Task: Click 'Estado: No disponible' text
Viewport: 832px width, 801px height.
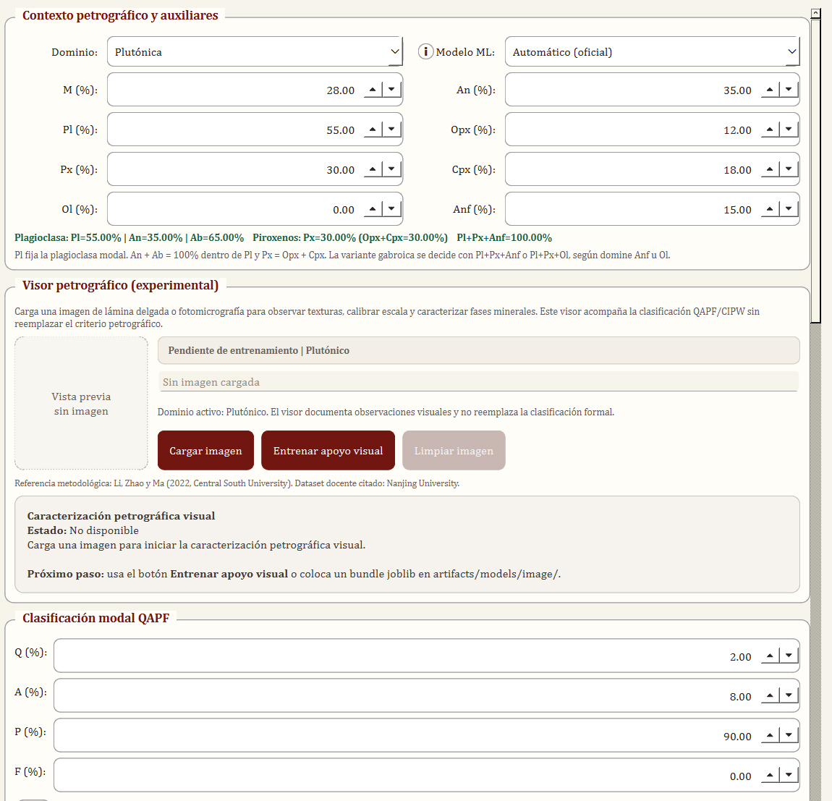Action: point(82,530)
